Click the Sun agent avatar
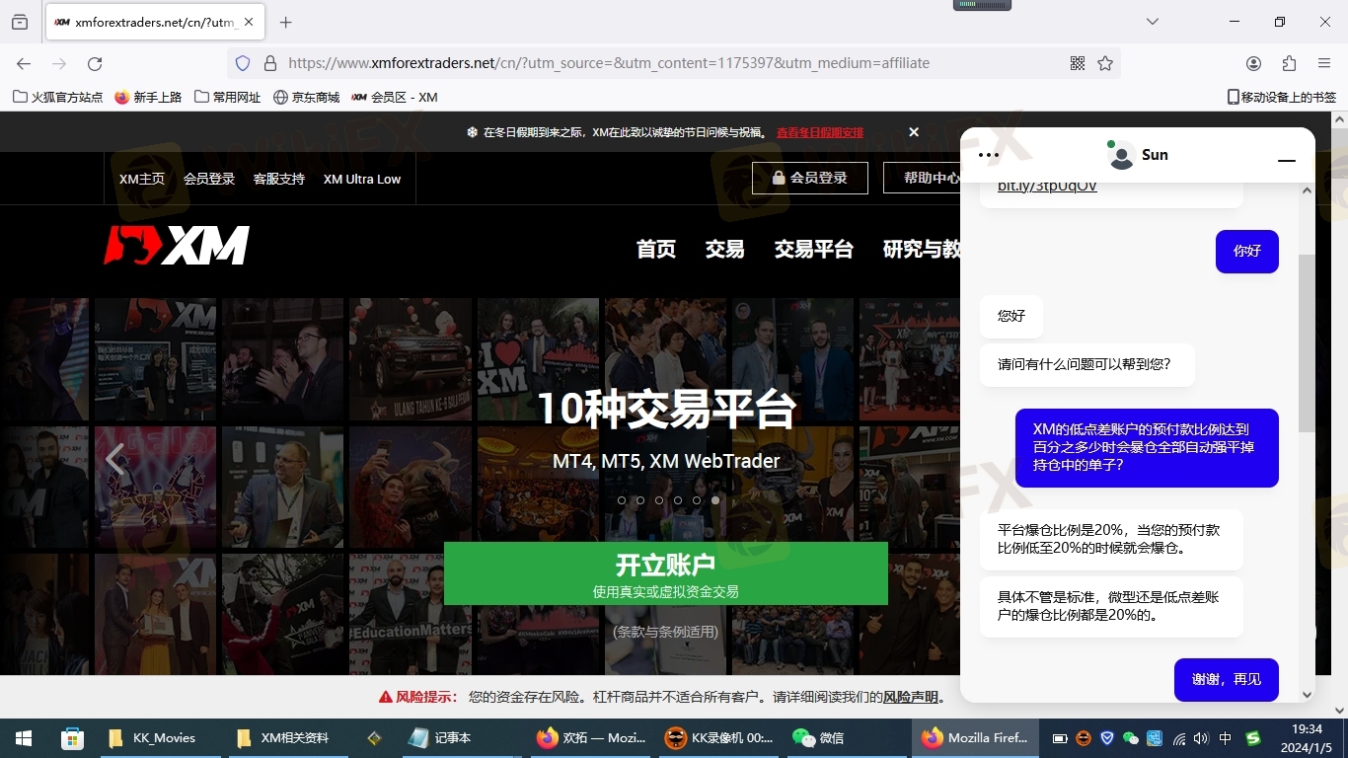The height and width of the screenshot is (758, 1348). click(x=1121, y=155)
